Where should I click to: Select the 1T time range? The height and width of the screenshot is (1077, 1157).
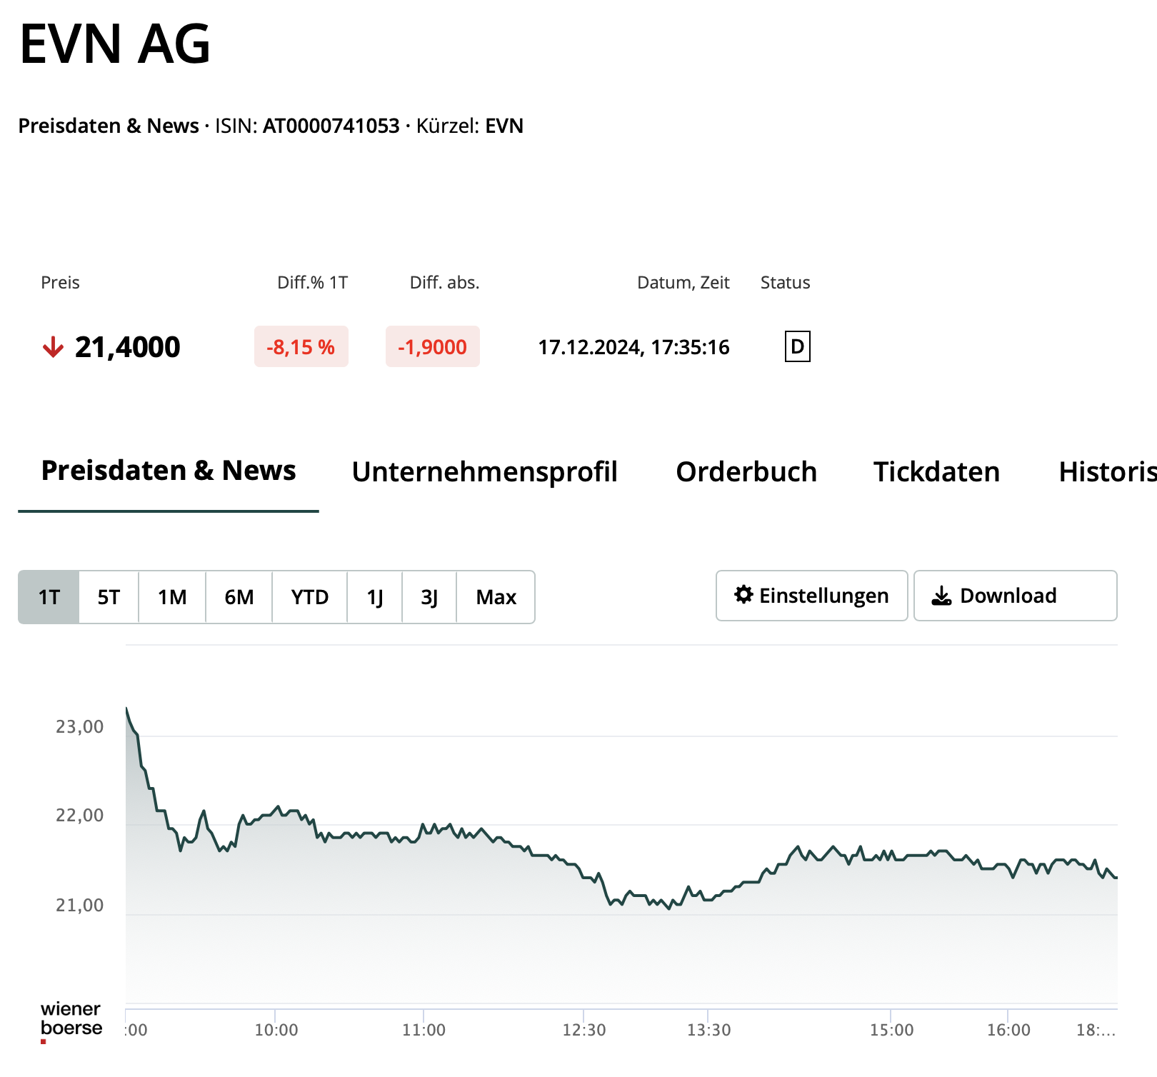pyautogui.click(x=49, y=597)
